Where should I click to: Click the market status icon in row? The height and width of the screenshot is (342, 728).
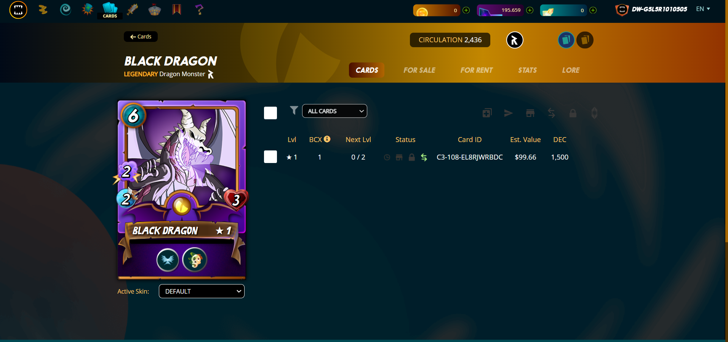pos(399,157)
